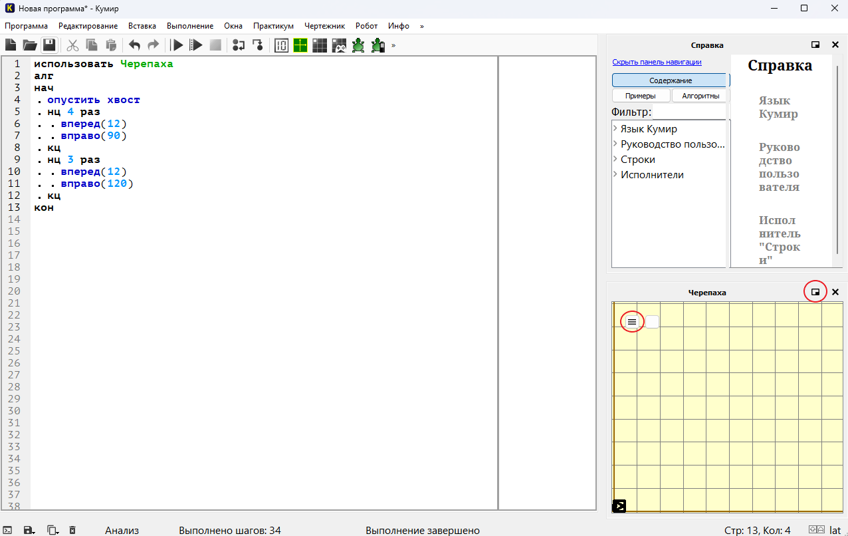Open the Выполнение menu

[190, 26]
